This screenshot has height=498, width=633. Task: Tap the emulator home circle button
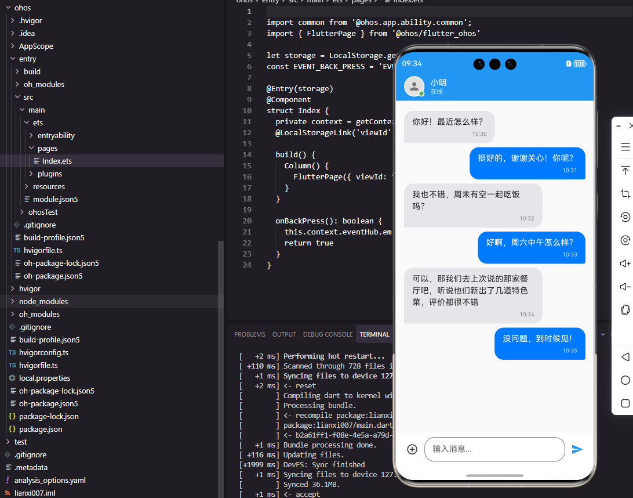click(x=625, y=380)
